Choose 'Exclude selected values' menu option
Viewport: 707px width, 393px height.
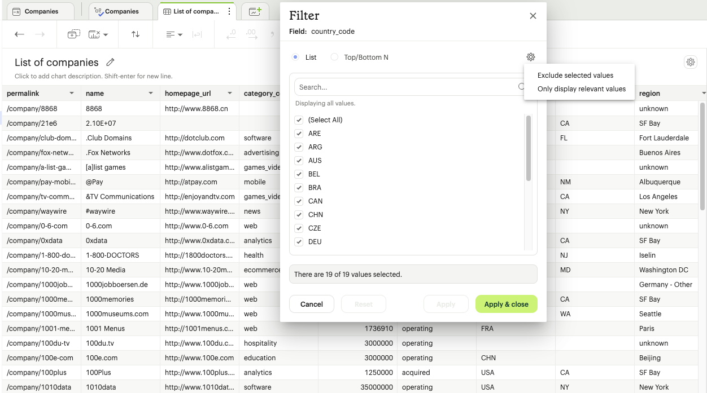pos(575,76)
